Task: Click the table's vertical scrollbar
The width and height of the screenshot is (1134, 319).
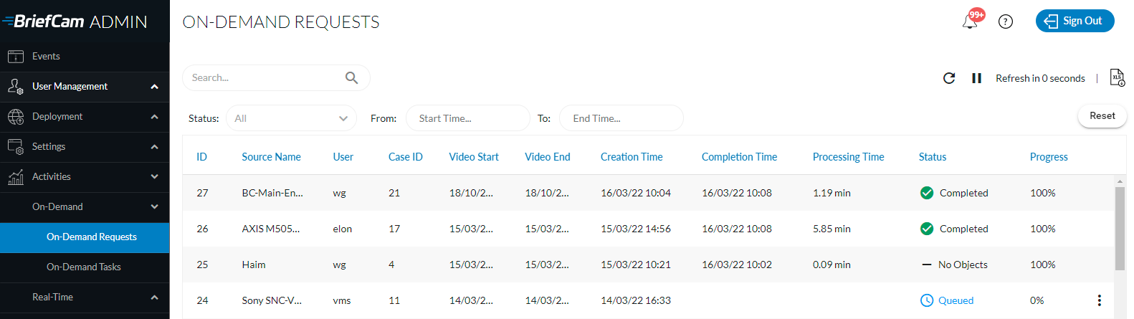Action: click(1120, 229)
